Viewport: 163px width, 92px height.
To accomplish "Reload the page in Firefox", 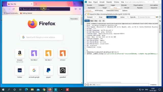I will [13, 9].
